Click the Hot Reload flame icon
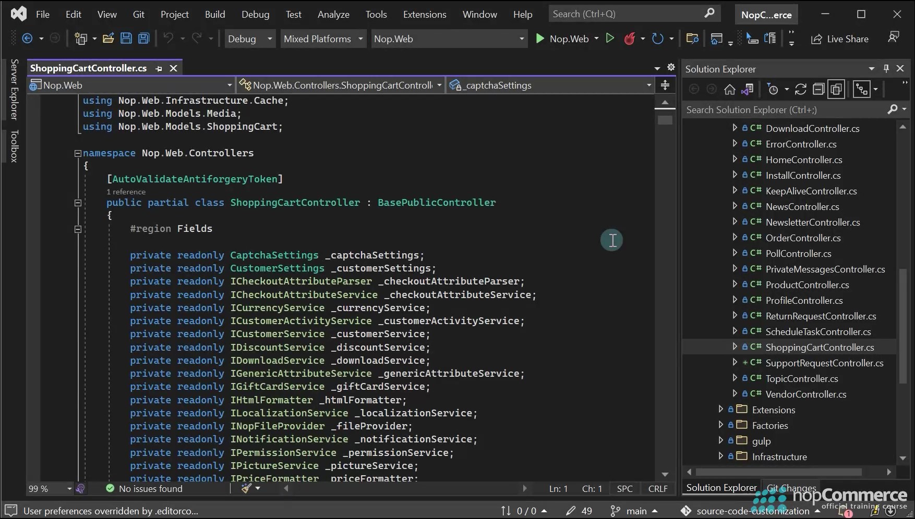This screenshot has width=915, height=519. 630,39
